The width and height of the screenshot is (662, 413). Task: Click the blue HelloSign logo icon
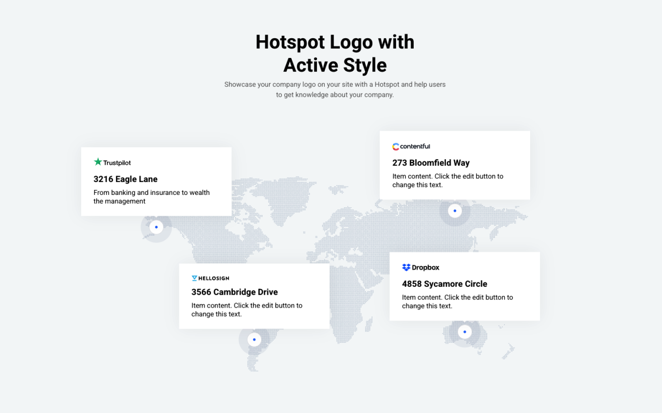click(194, 279)
